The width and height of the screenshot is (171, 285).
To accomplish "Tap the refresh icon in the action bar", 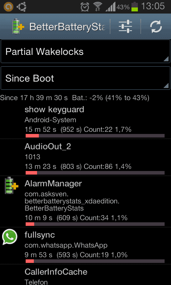I will (x=156, y=27).
